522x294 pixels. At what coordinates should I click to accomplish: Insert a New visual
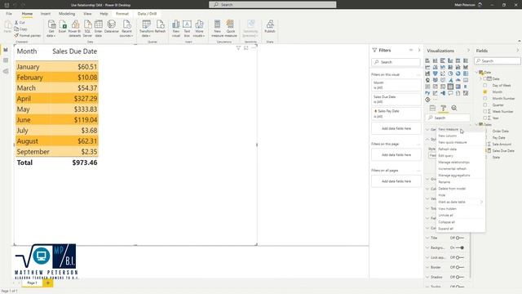click(x=176, y=28)
